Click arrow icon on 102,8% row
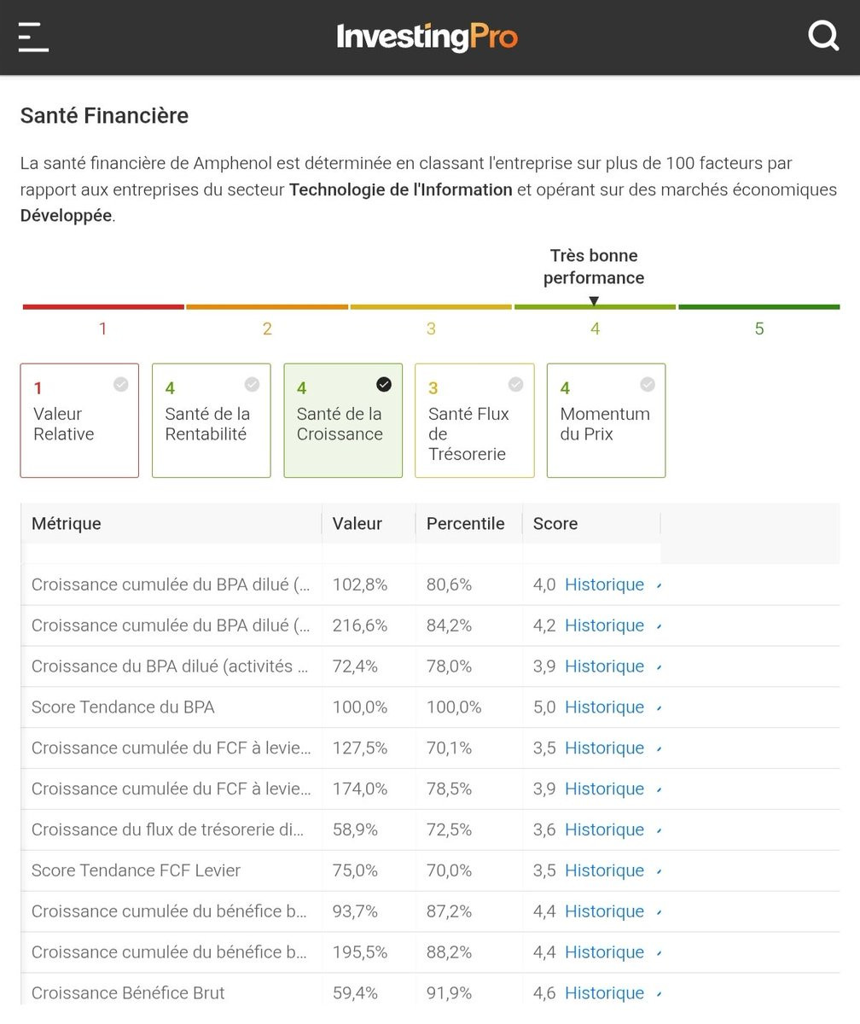The width and height of the screenshot is (860, 1024). 659,586
